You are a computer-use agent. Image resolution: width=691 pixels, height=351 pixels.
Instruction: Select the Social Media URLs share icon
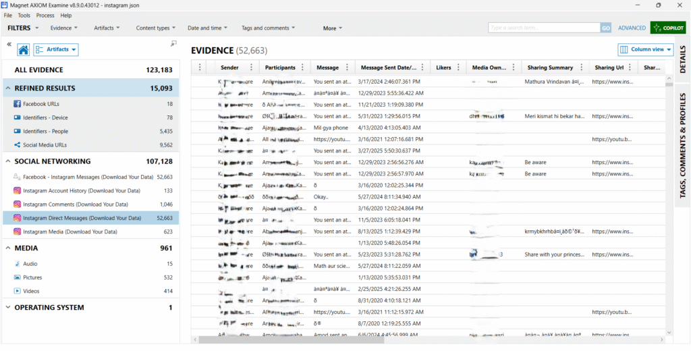[17, 144]
